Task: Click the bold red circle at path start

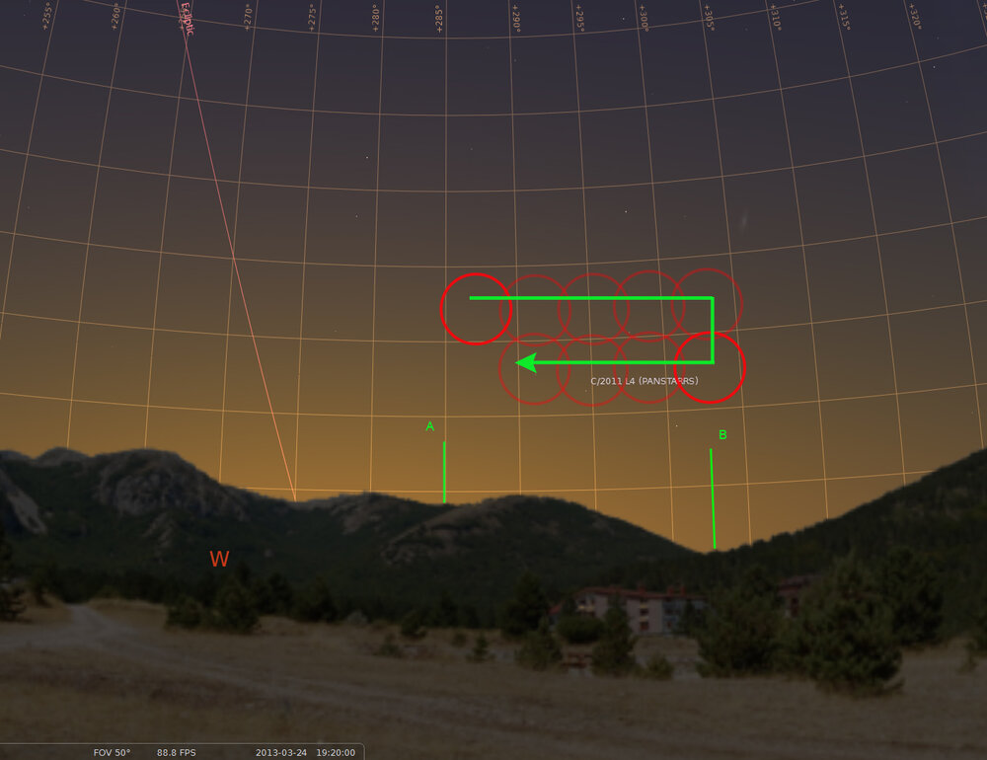Action: tap(476, 309)
